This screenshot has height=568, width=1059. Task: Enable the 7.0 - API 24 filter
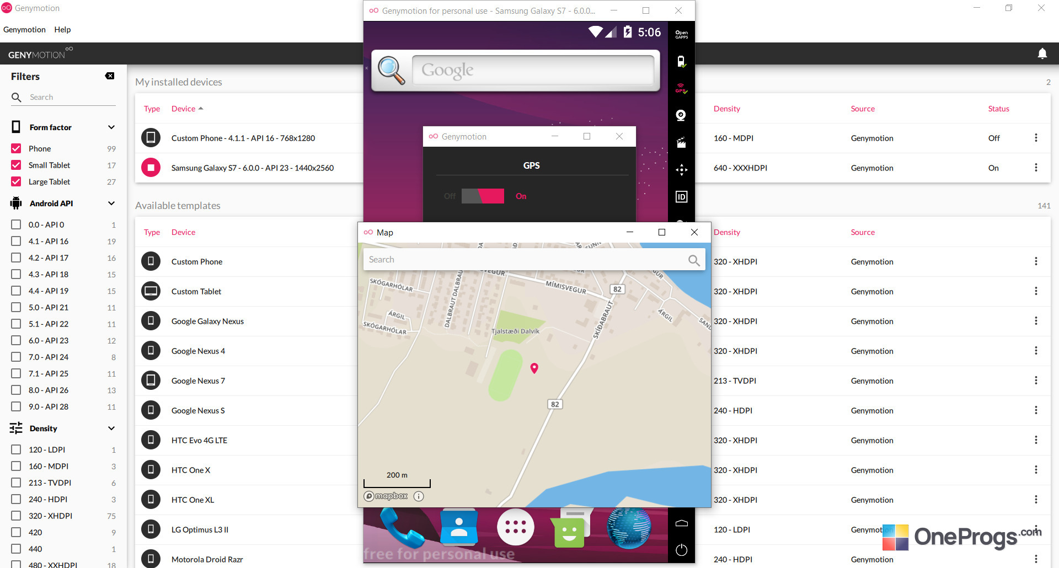click(x=16, y=357)
